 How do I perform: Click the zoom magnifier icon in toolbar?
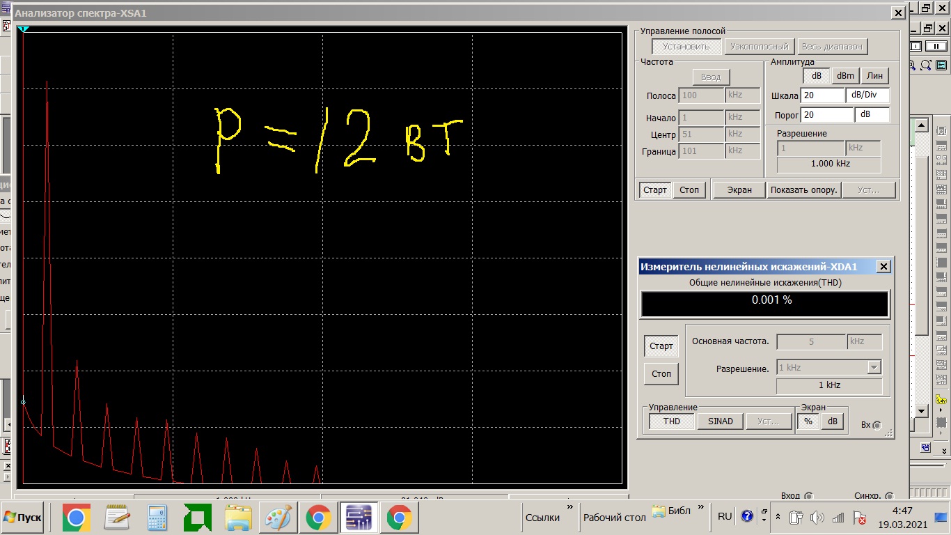[x=926, y=65]
